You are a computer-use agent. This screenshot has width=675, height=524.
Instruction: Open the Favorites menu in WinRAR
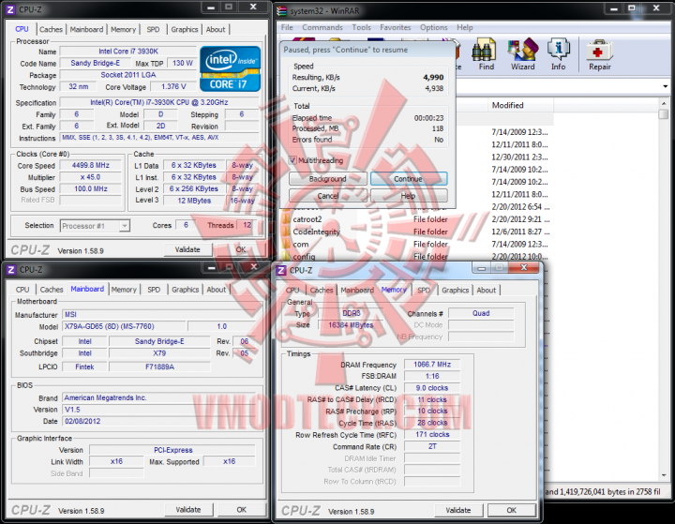[396, 27]
